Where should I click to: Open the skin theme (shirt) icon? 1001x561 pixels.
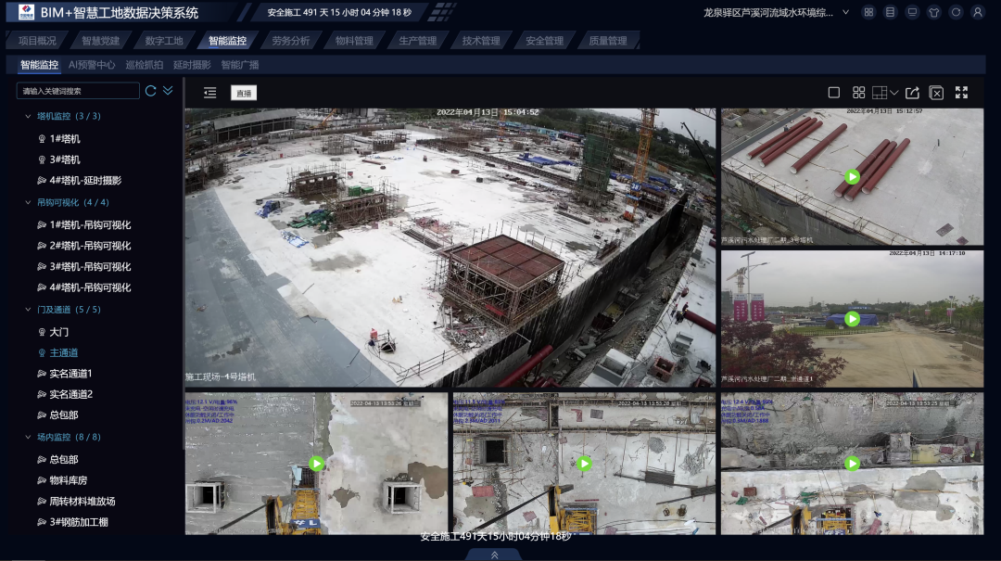pyautogui.click(x=933, y=13)
